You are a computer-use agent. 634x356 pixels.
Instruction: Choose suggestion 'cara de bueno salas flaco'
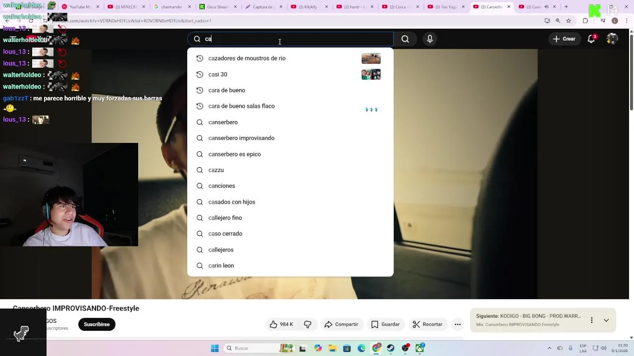pyautogui.click(x=290, y=106)
